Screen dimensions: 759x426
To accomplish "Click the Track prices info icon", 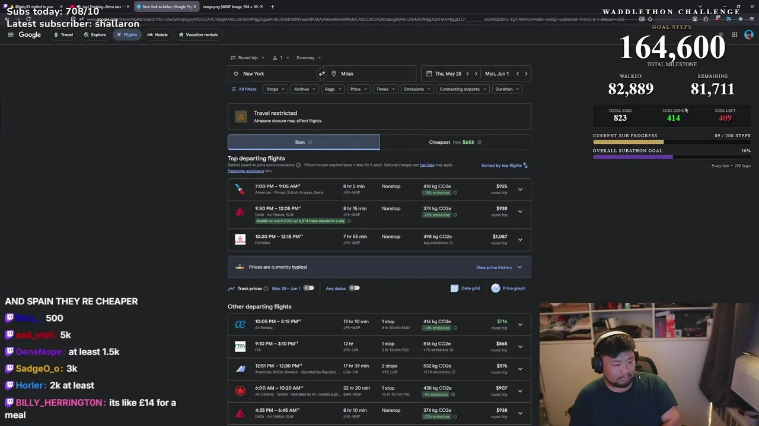I will coord(266,289).
